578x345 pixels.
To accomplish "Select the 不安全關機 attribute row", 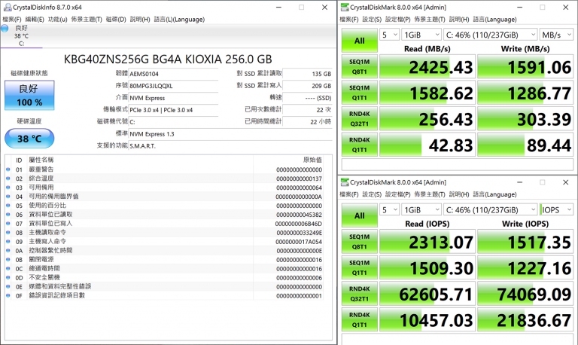I will [x=164, y=277].
